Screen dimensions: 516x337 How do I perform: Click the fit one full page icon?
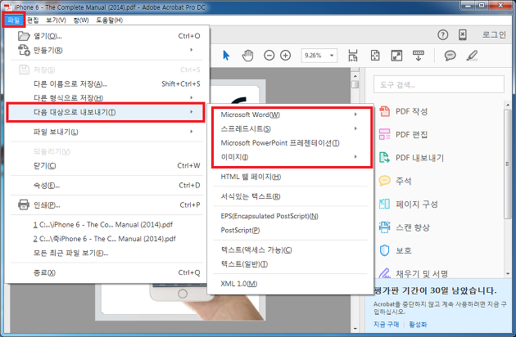point(375,56)
